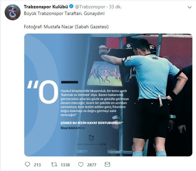Click the tweet text Büyük Trabzonspor Taraftarı, Günaydın!
Viewport: 196px width, 171px height.
point(64,14)
